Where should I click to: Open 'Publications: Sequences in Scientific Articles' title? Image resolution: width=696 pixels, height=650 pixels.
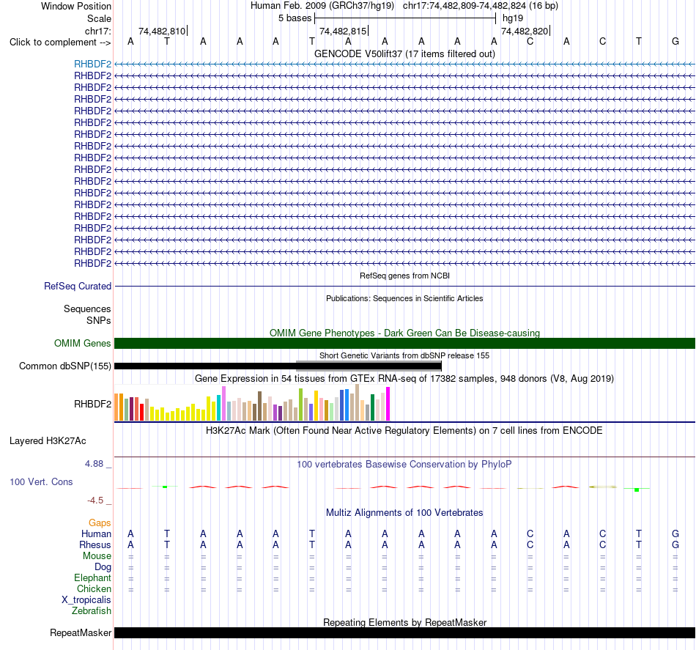[x=404, y=298]
